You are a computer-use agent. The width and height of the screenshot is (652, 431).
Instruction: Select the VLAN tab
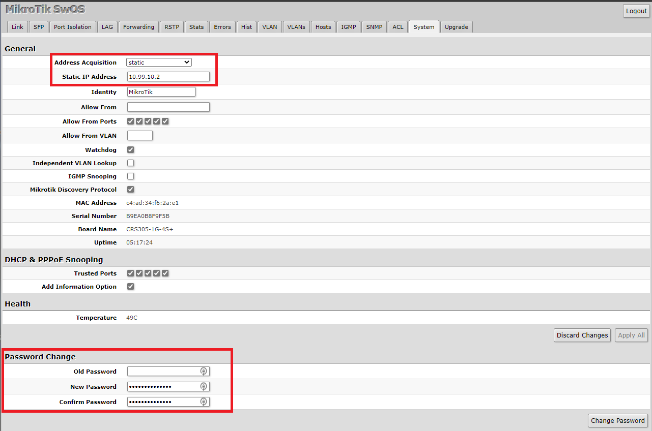(x=270, y=27)
